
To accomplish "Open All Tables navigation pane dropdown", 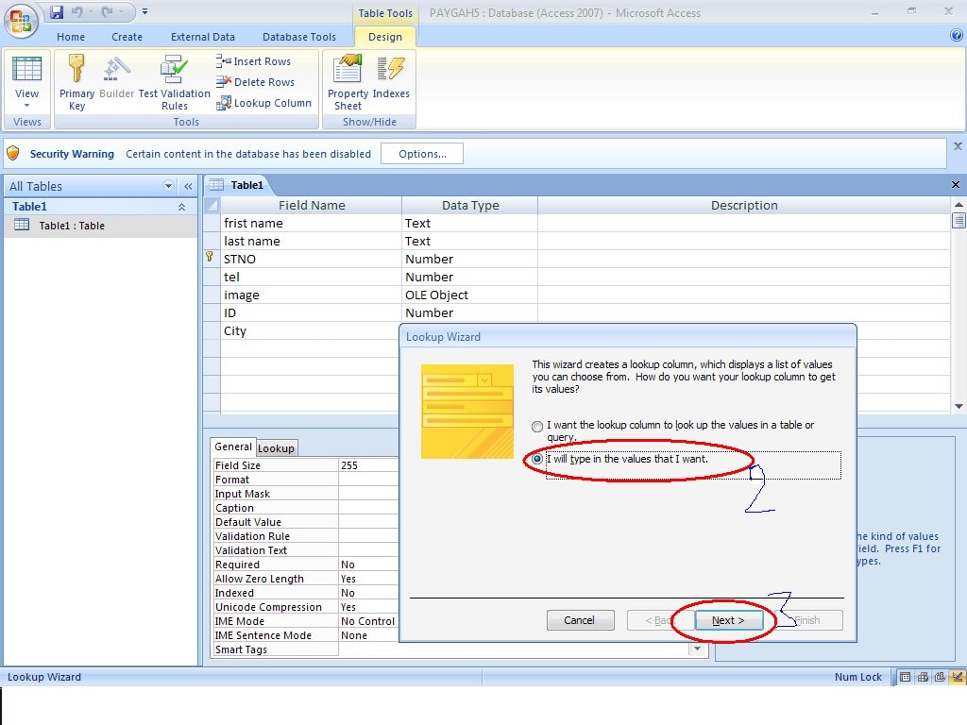I will coord(168,186).
